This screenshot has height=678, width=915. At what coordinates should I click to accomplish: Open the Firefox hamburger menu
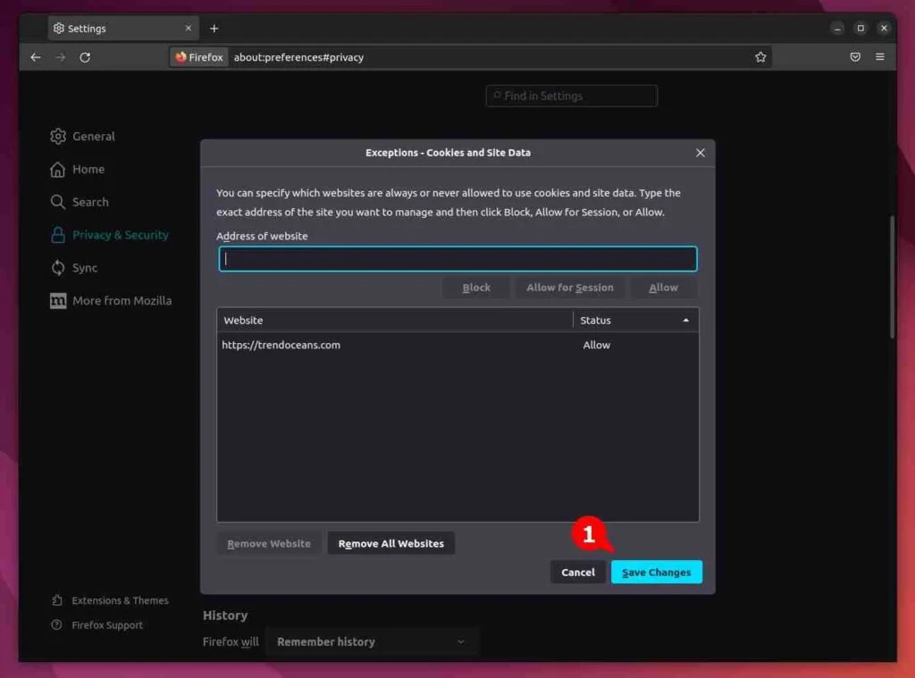click(x=880, y=57)
